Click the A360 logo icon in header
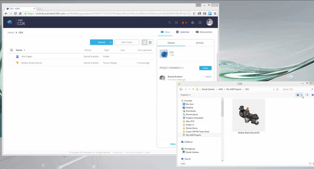Screen dimensions: 314x169 (10, 22)
